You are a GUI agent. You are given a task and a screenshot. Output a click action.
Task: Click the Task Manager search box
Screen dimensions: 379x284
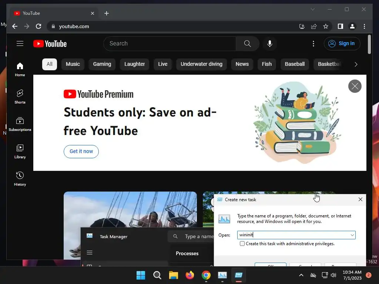click(191, 236)
